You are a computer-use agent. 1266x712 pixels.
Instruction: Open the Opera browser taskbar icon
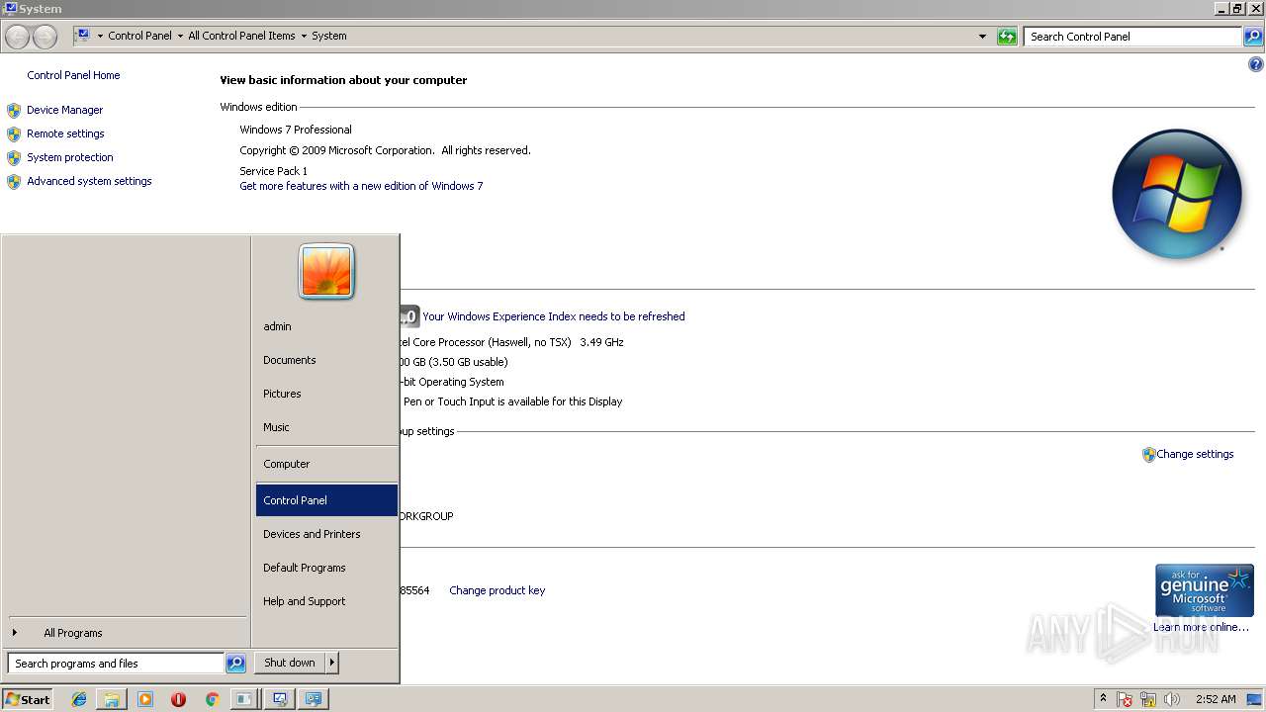tap(178, 699)
